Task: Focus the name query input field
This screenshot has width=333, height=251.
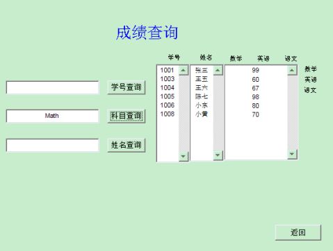Action: 52,145
